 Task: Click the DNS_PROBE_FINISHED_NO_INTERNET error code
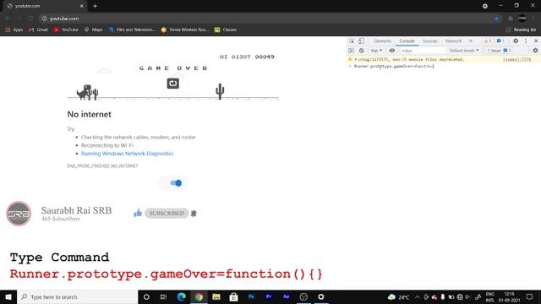click(x=102, y=166)
